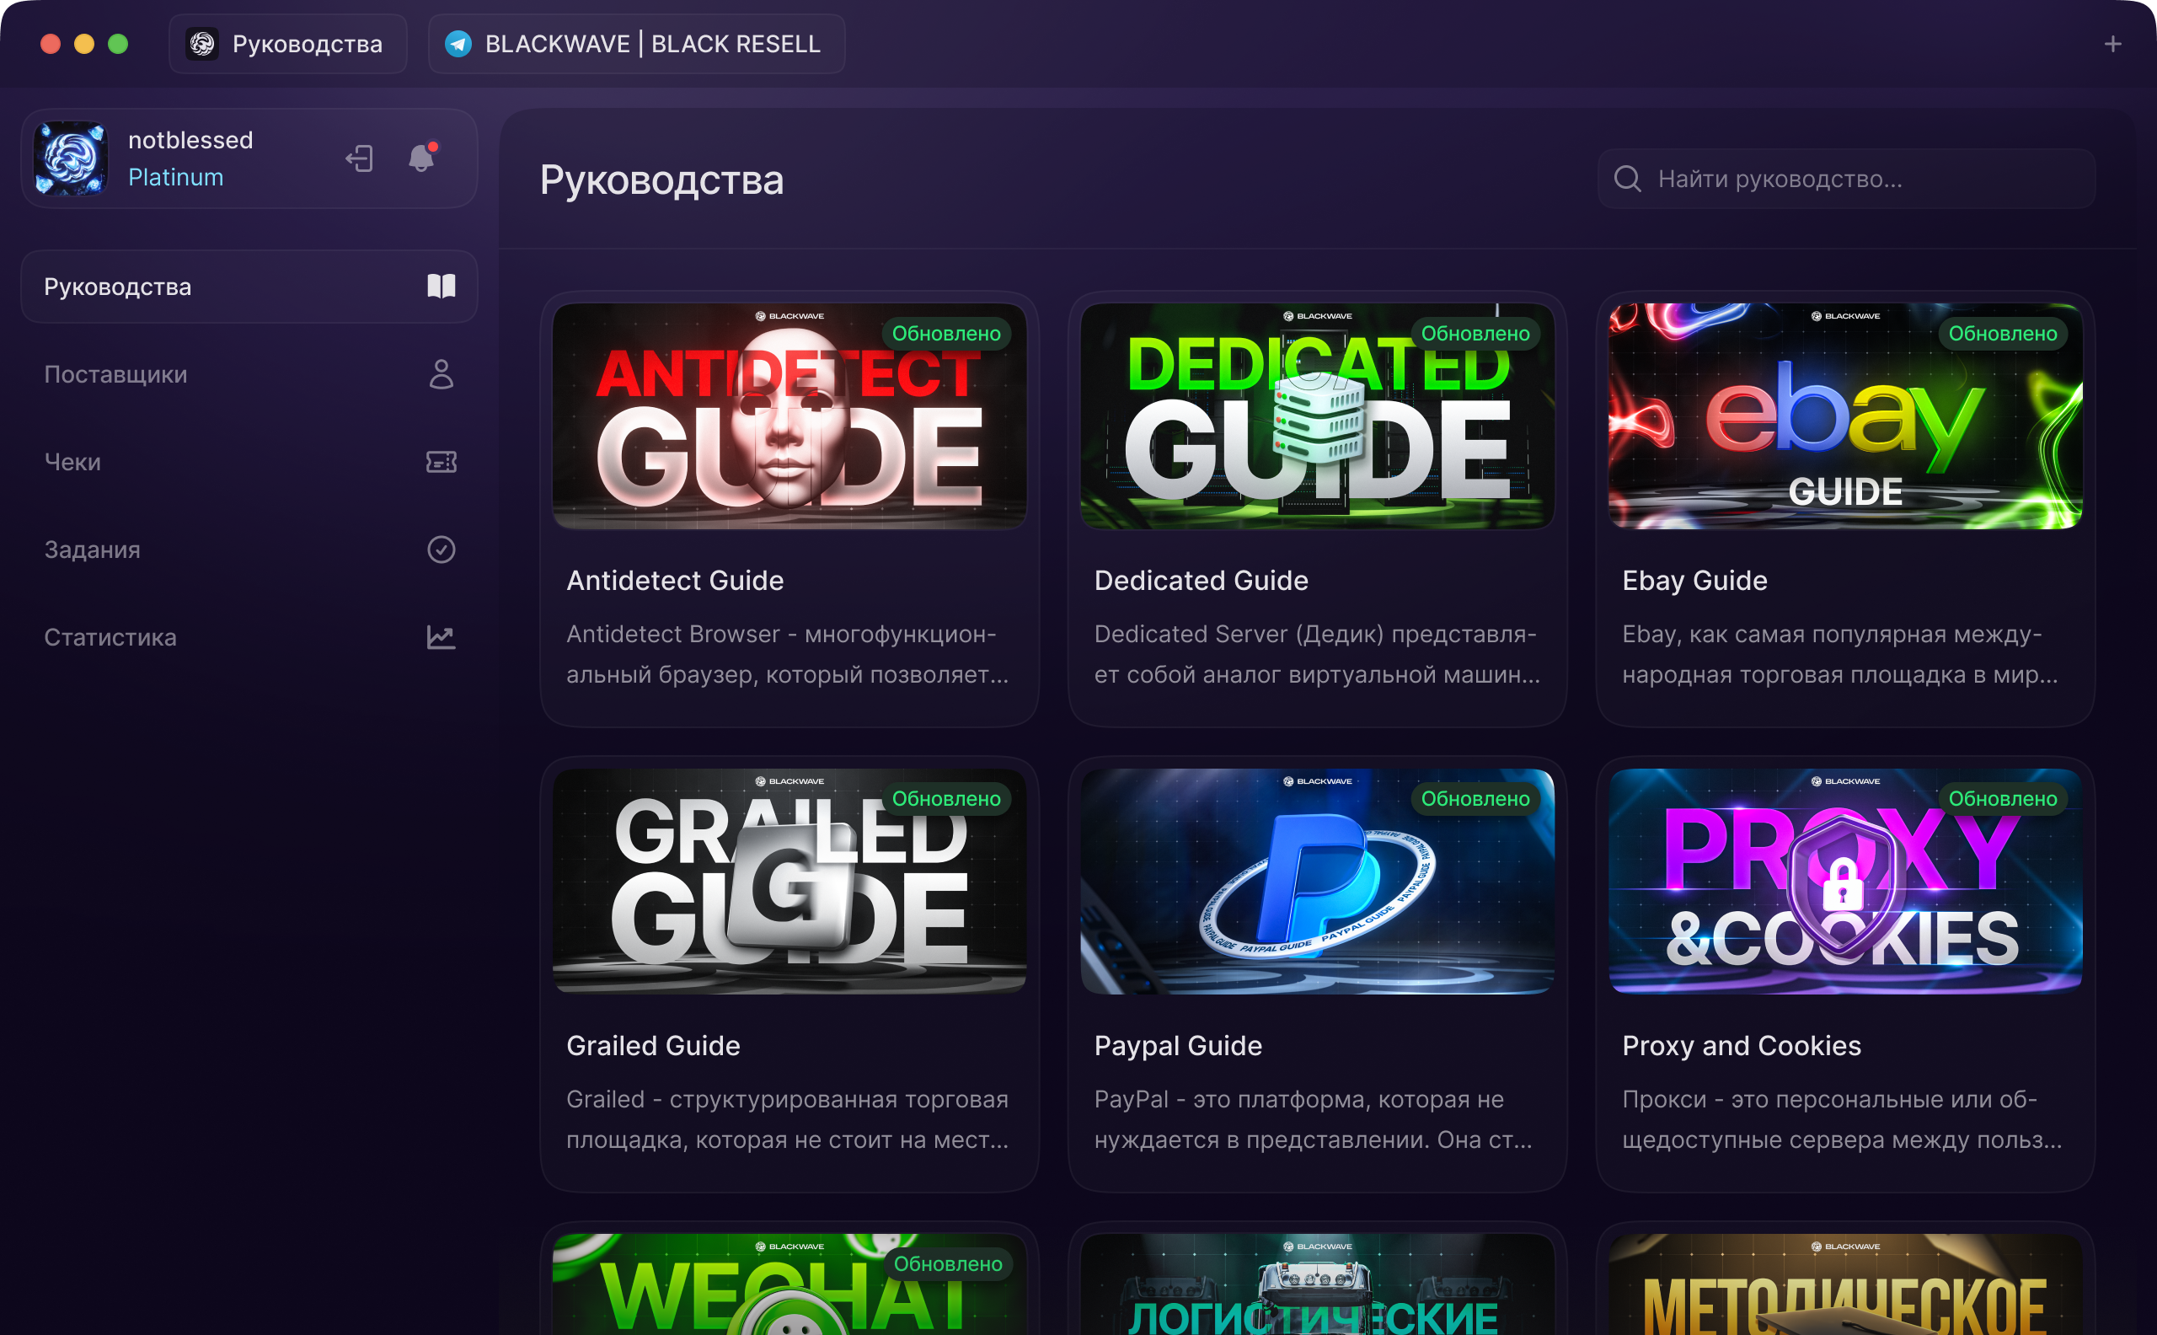Image resolution: width=2157 pixels, height=1335 pixels.
Task: Go to the Статистика section
Action: pos(110,636)
